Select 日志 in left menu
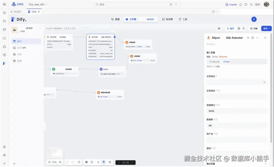 [x=26, y=54]
